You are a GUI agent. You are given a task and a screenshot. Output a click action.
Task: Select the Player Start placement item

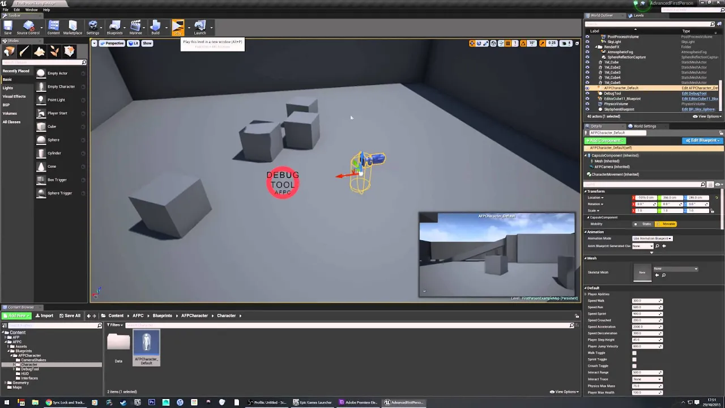(x=59, y=113)
